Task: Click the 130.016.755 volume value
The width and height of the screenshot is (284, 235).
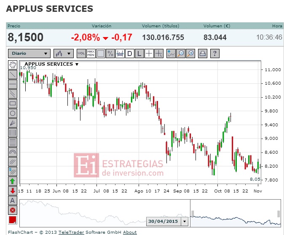Action: pyautogui.click(x=163, y=37)
